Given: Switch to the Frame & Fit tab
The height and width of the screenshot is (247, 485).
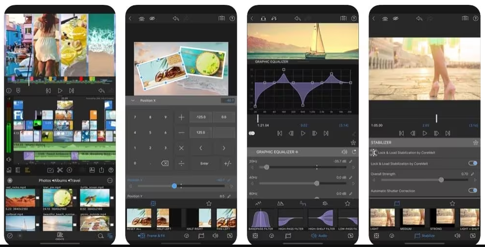Looking at the screenshot, I should click(x=151, y=236).
